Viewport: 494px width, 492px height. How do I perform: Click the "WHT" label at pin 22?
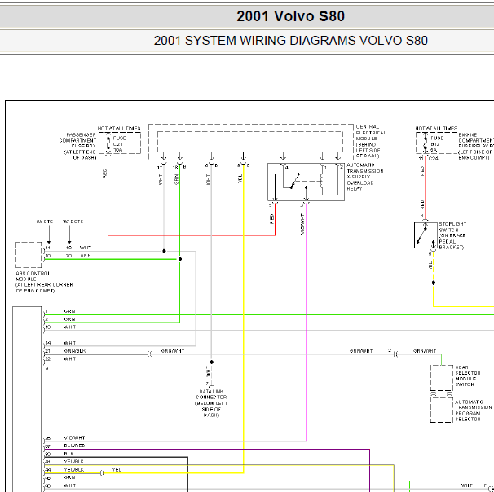[x=69, y=359]
